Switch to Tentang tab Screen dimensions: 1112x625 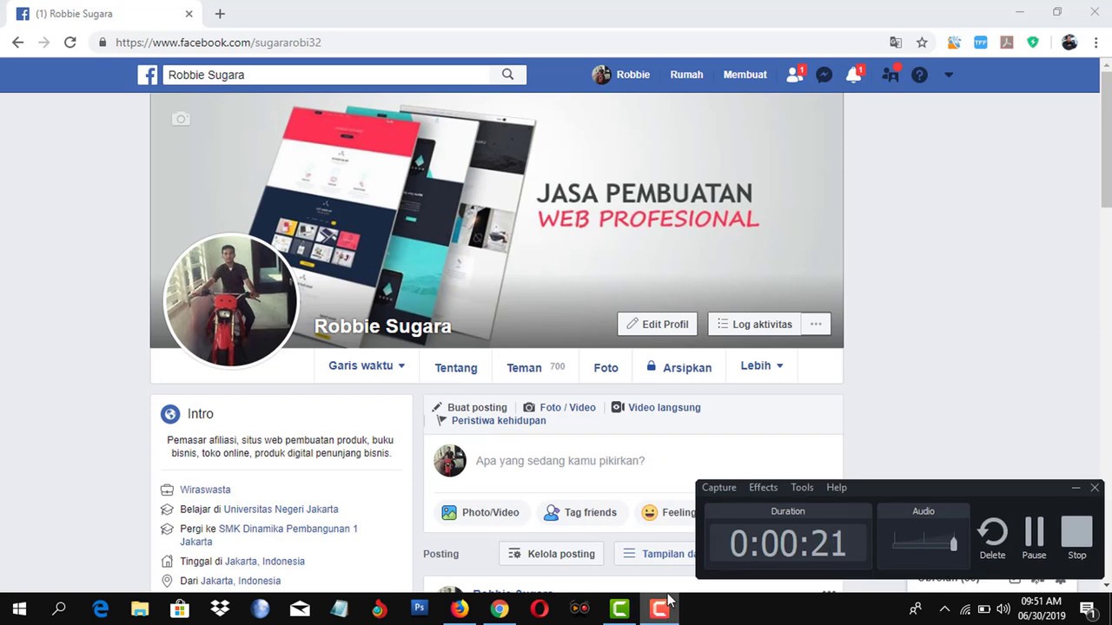(456, 367)
